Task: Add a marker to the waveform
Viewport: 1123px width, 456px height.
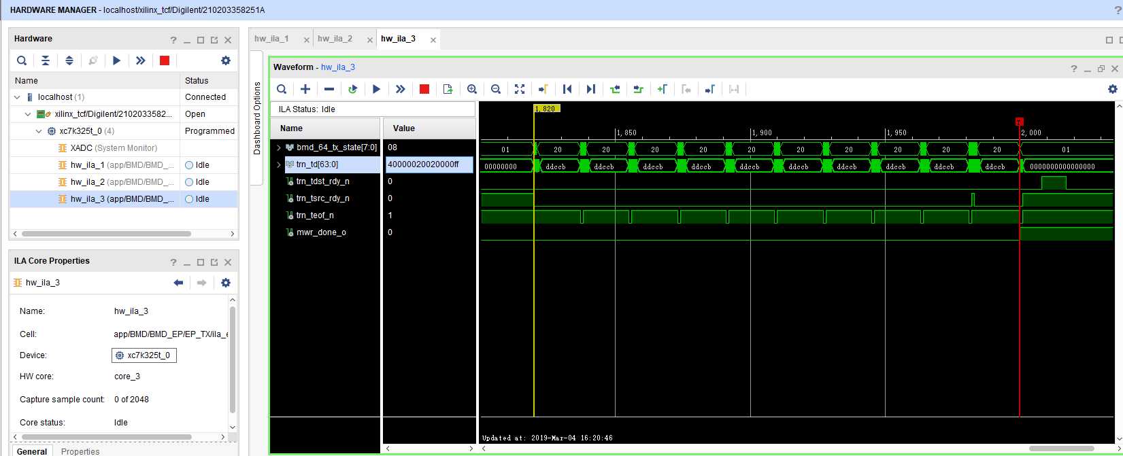Action: pyautogui.click(x=663, y=89)
